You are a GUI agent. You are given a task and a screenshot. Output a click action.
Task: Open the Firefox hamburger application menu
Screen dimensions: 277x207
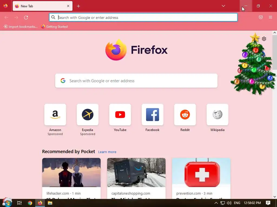[x=270, y=17]
